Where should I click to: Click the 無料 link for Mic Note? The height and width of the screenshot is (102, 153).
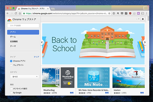tap(107, 93)
